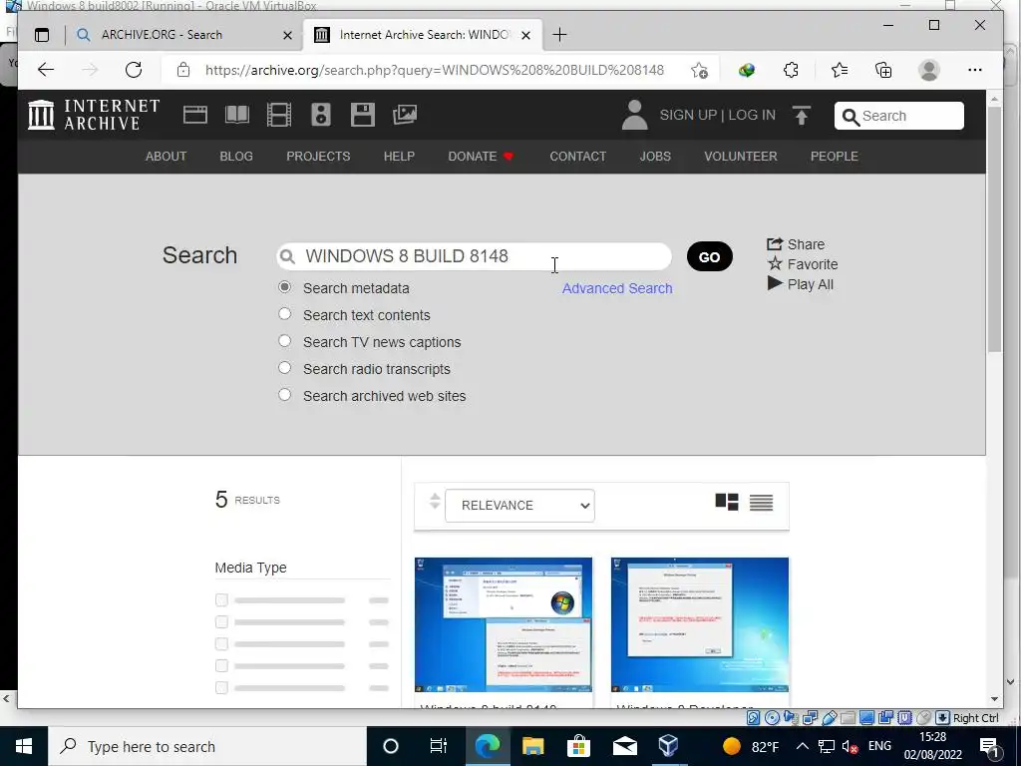The image size is (1021, 766).
Task: Tick fourth Media Type checkbox
Action: 221,665
